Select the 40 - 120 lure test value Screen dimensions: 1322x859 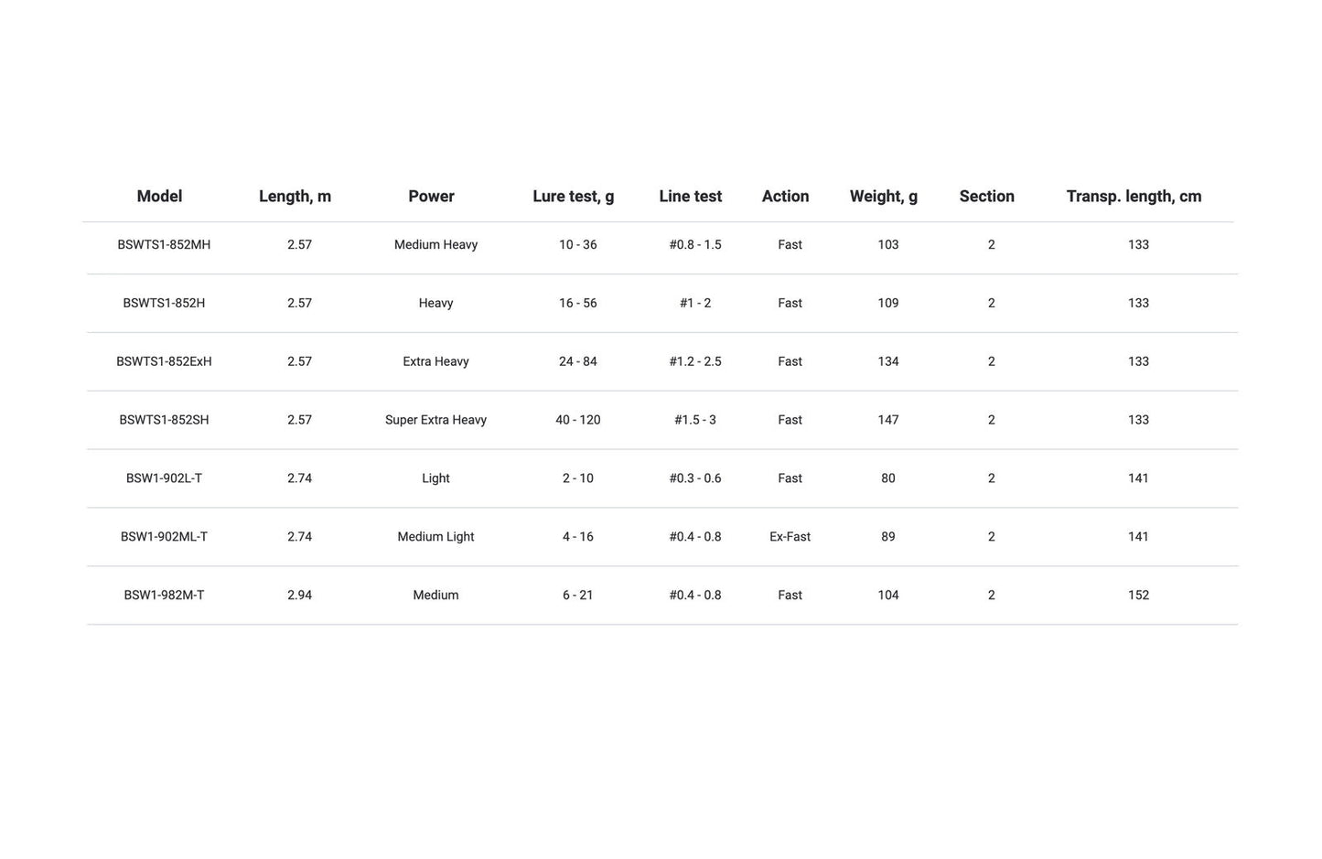(x=578, y=421)
